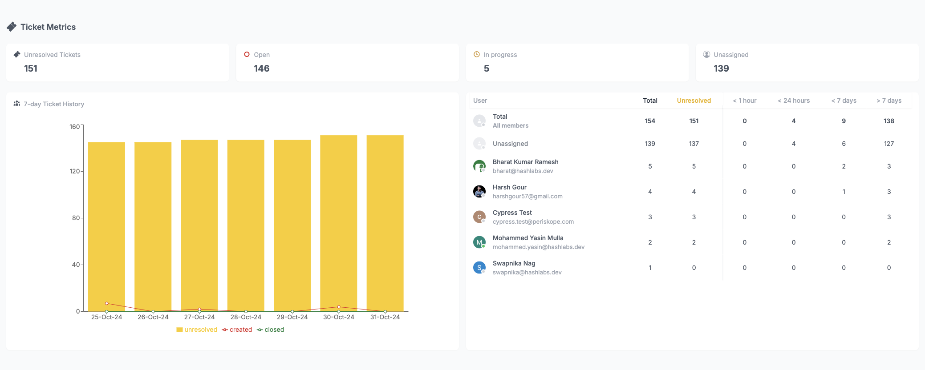Toggle the closed series in the legend

(x=271, y=330)
